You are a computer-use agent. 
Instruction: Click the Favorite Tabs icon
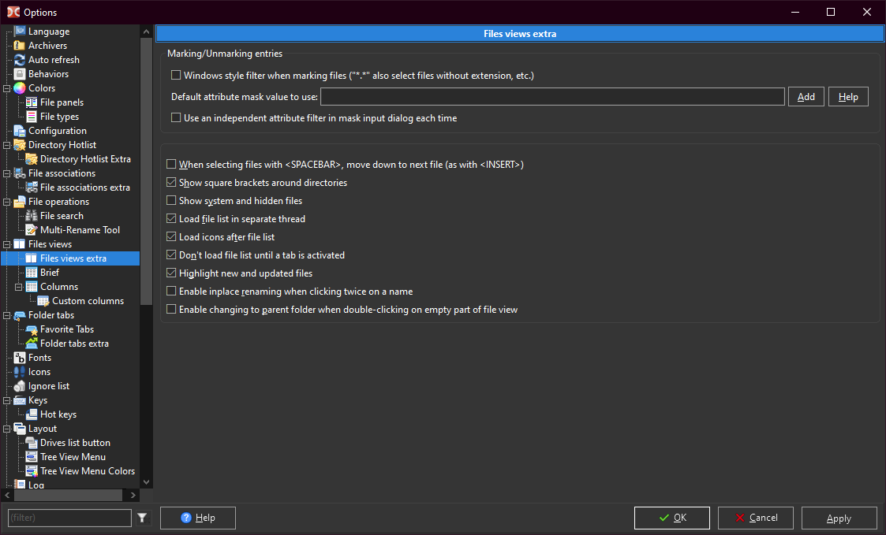[x=32, y=329]
